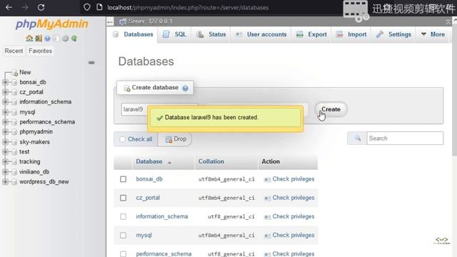Open the blue documentation help icon
Image resolution: width=457 pixels, height=257 pixels.
click(48, 39)
